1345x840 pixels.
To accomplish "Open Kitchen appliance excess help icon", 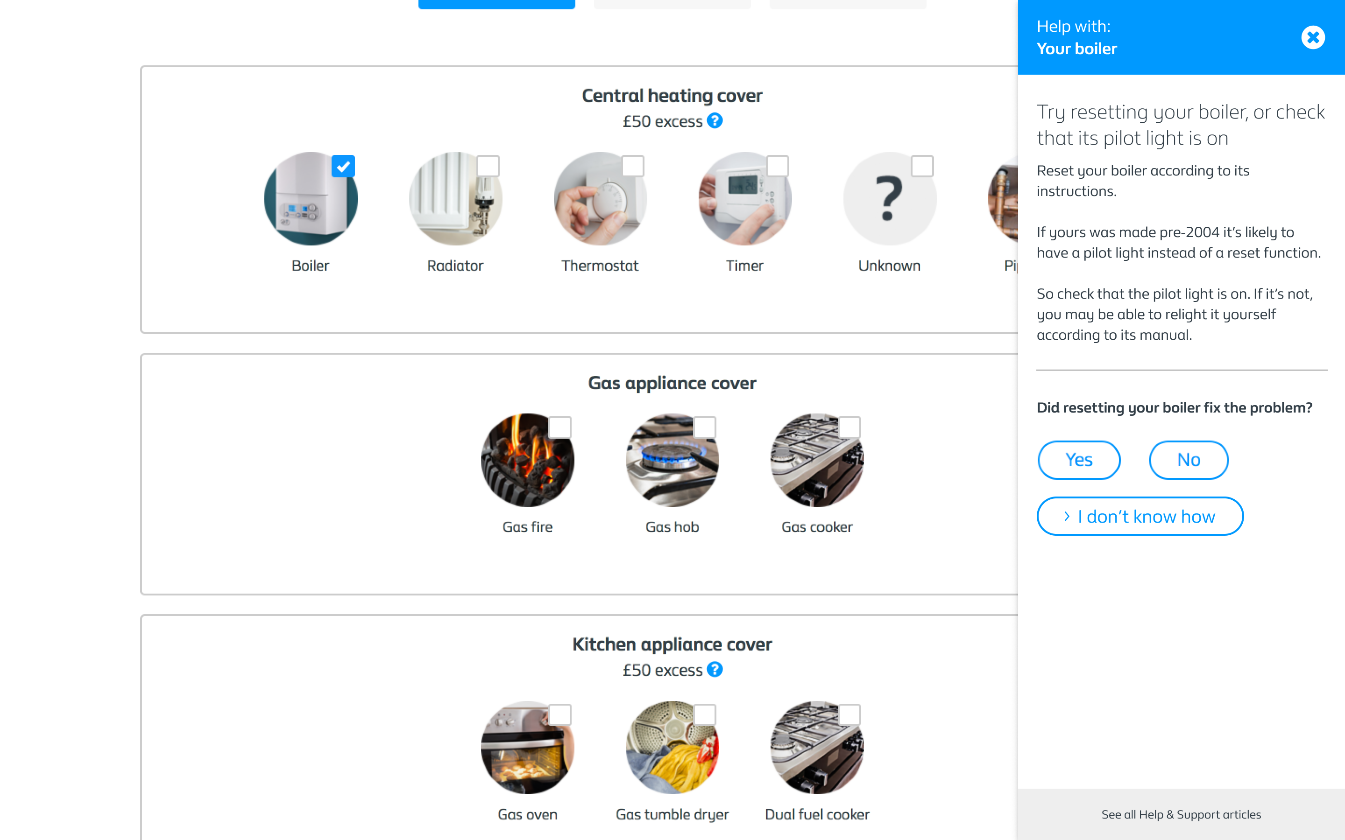I will pyautogui.click(x=715, y=670).
